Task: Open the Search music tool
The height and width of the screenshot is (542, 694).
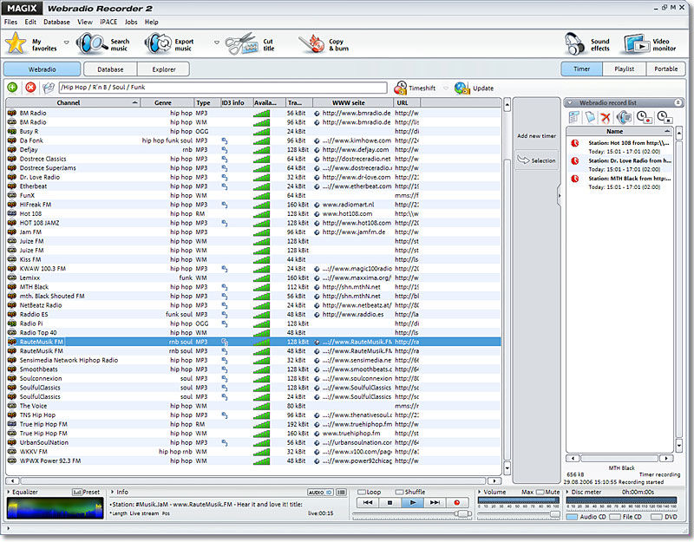Action: point(103,44)
